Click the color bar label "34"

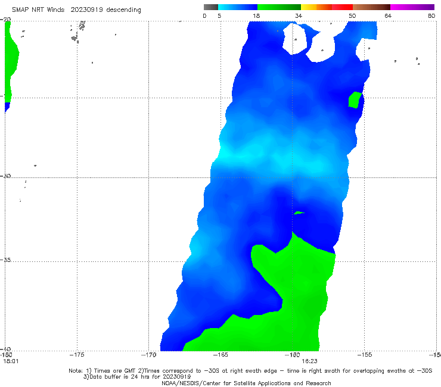[x=299, y=15]
